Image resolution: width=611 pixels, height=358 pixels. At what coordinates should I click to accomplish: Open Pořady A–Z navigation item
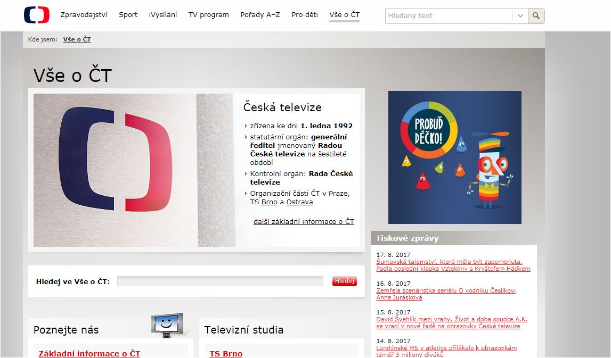point(260,15)
